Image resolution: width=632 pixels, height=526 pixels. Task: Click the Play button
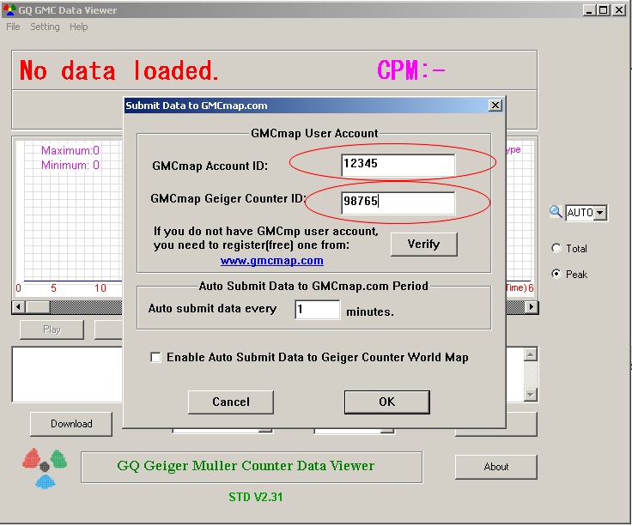coord(52,330)
